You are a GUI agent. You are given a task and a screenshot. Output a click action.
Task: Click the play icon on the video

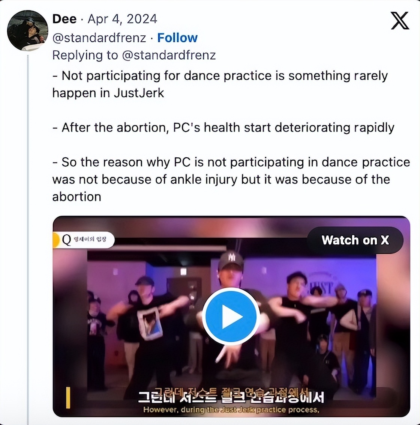[x=231, y=316]
